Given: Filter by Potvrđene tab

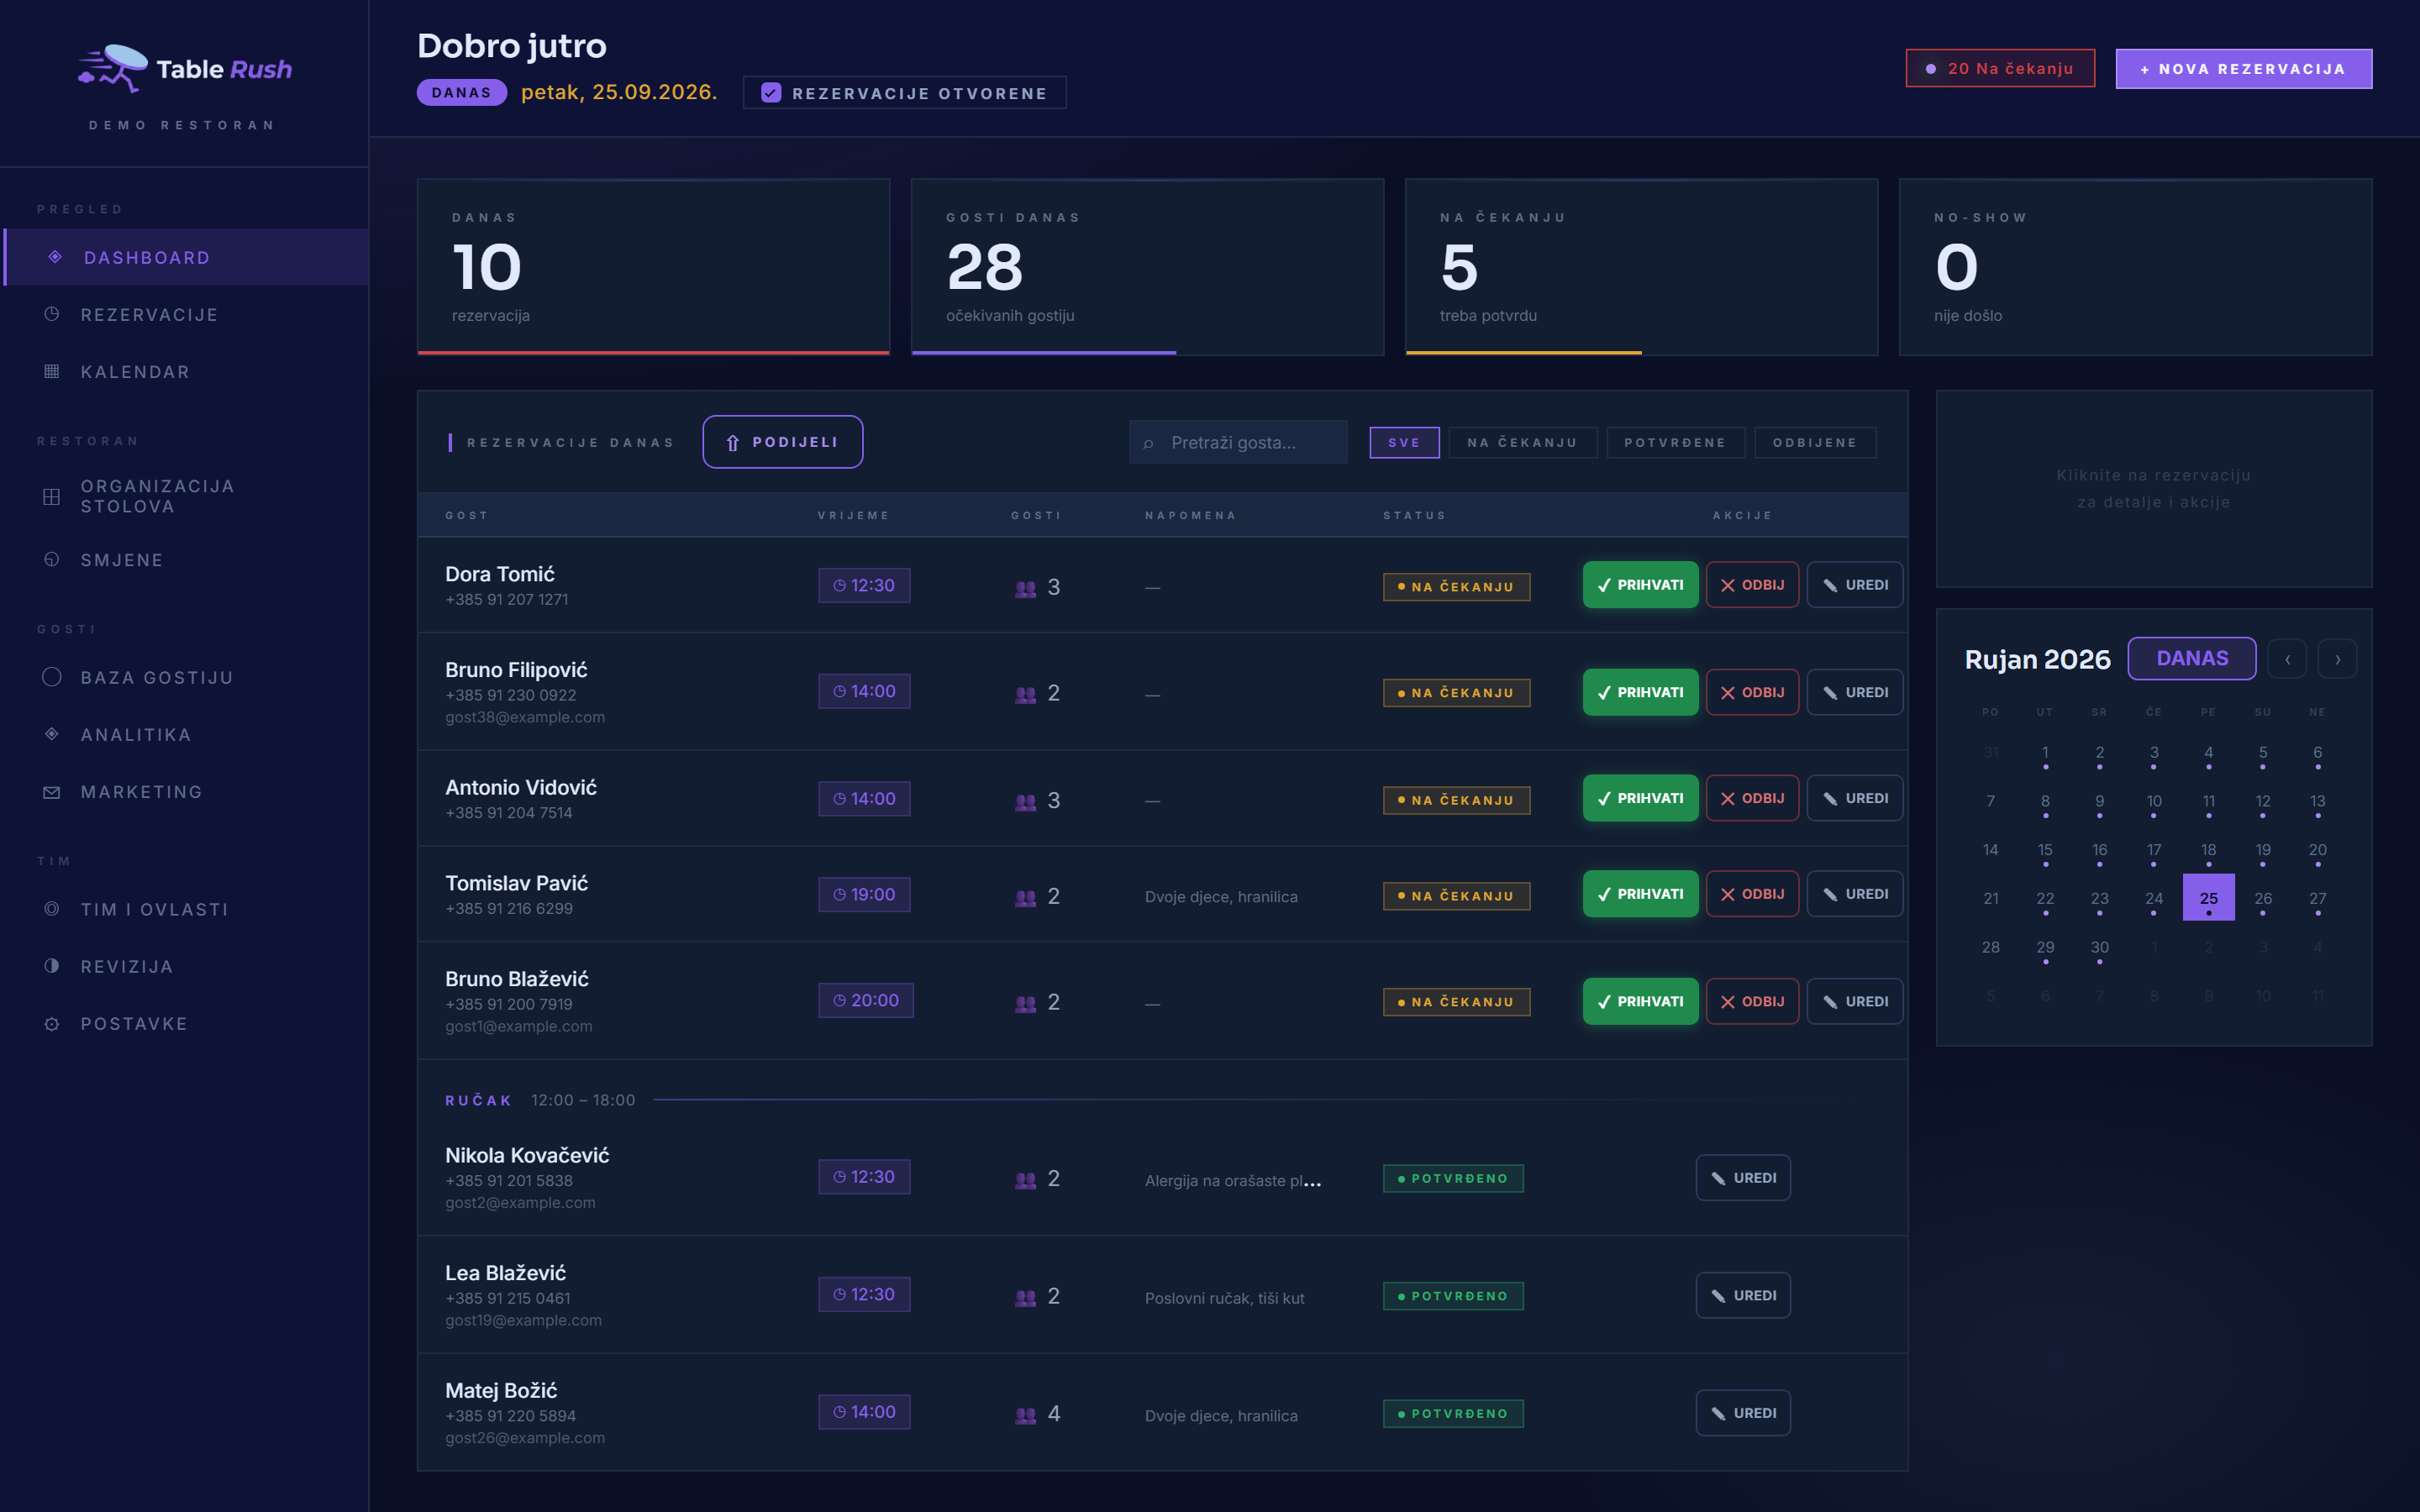Looking at the screenshot, I should pyautogui.click(x=1675, y=442).
